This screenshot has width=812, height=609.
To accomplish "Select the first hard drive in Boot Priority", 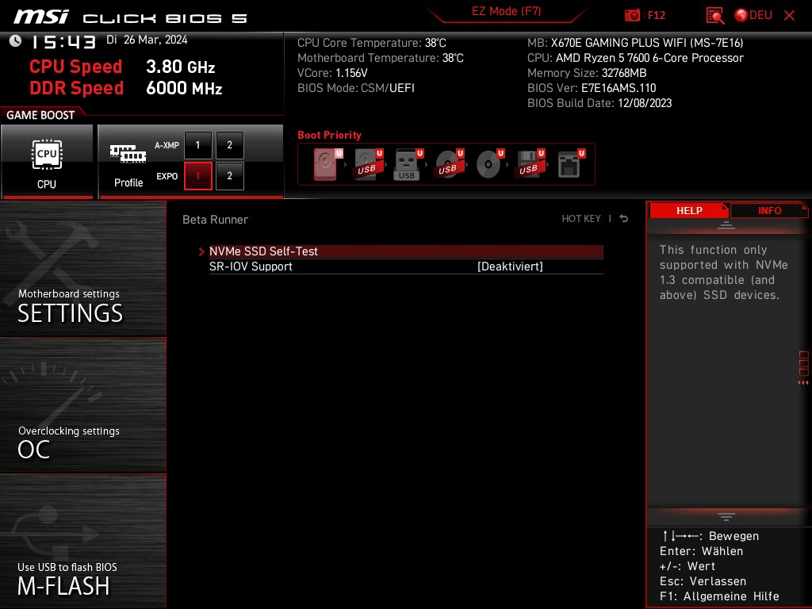I will [324, 164].
